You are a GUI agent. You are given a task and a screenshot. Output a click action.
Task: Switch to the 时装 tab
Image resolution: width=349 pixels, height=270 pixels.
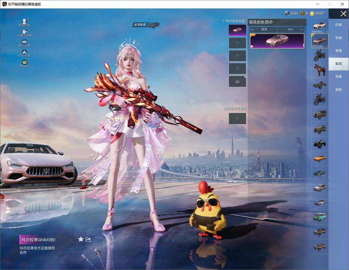[339, 25]
